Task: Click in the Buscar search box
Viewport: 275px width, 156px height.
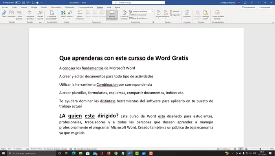Action: pos(139,3)
